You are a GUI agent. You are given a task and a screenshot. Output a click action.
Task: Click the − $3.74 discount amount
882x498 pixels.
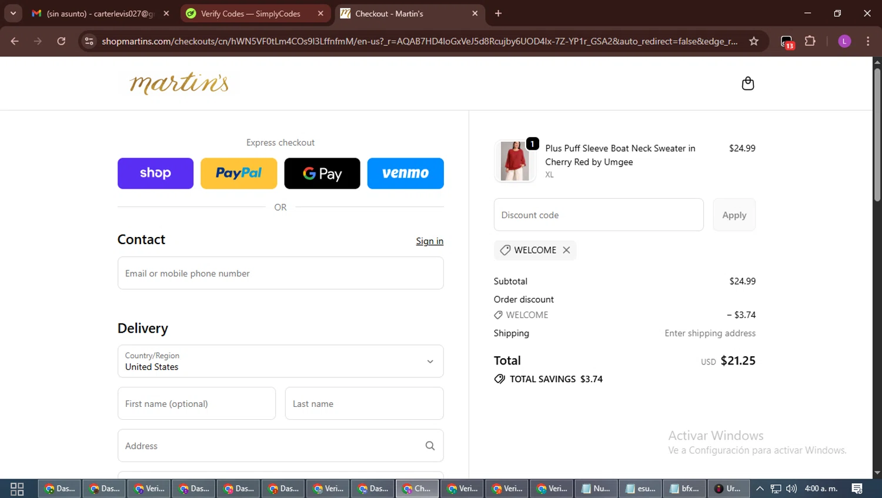click(x=741, y=315)
